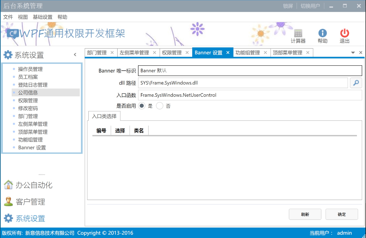366x238 pixels.
Task: Click the dll 路径 input field
Action: tap(243, 83)
